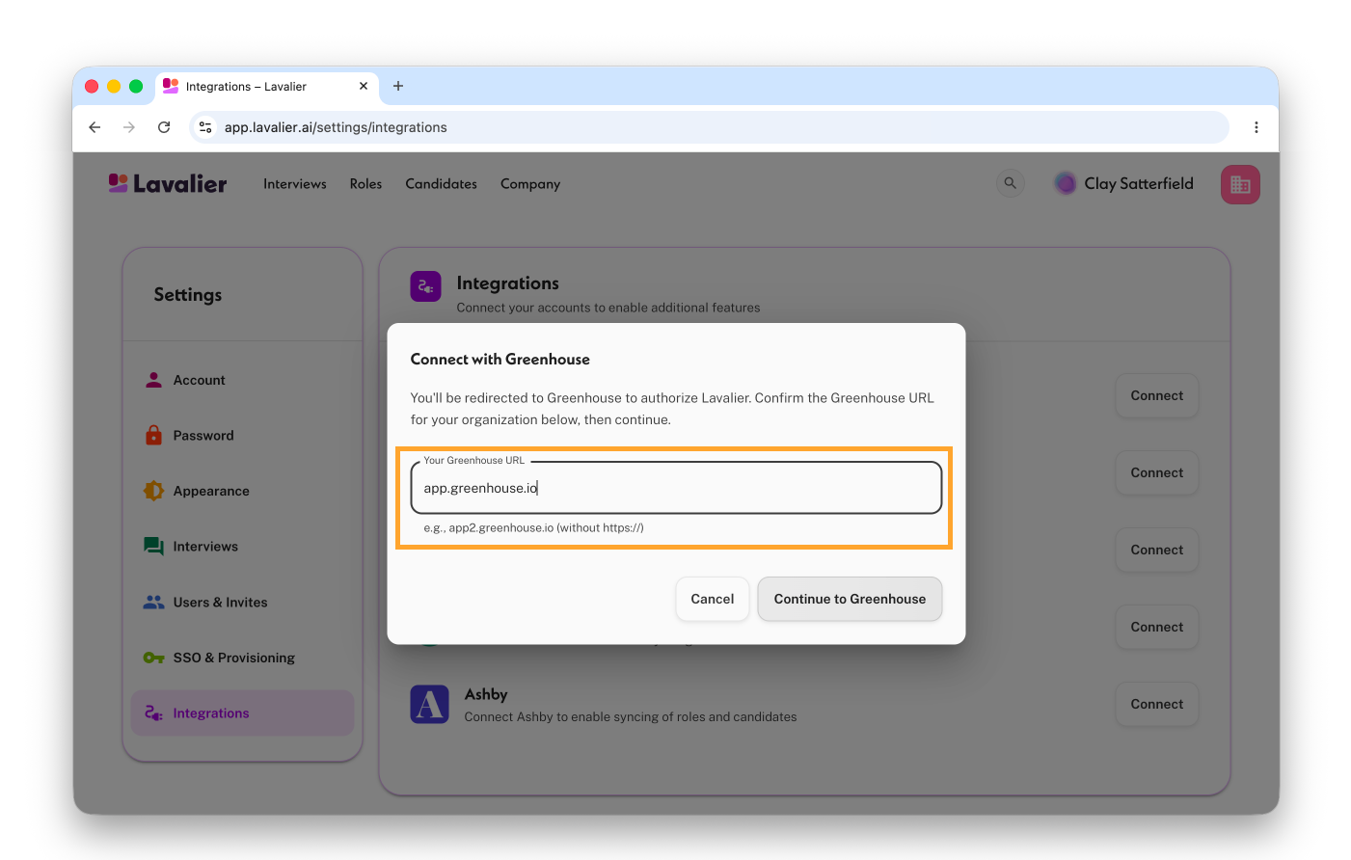The image size is (1351, 860).
Task: Click the purple Integrations header icon
Action: click(x=425, y=286)
